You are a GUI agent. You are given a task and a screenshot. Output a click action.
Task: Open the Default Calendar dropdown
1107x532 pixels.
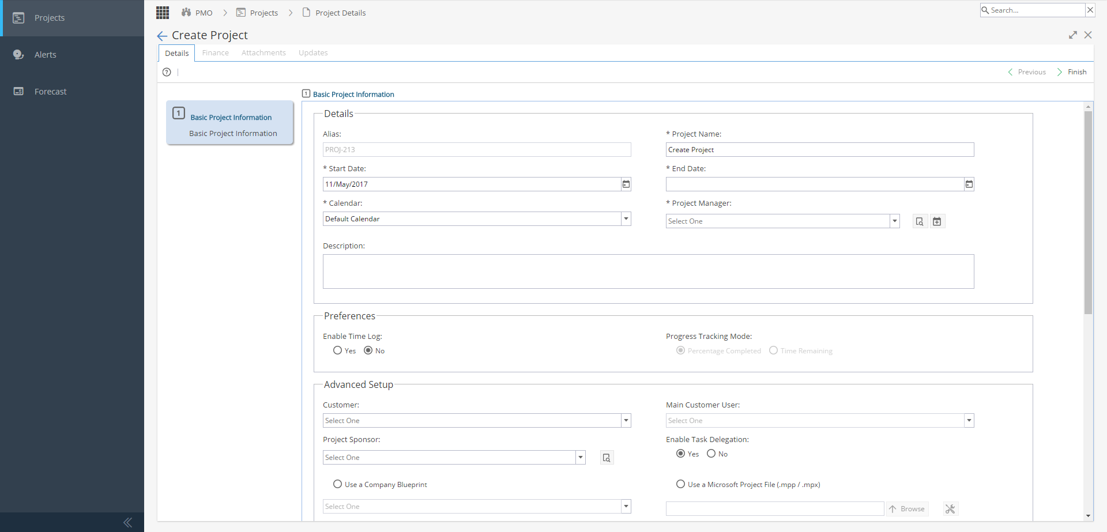pos(626,218)
